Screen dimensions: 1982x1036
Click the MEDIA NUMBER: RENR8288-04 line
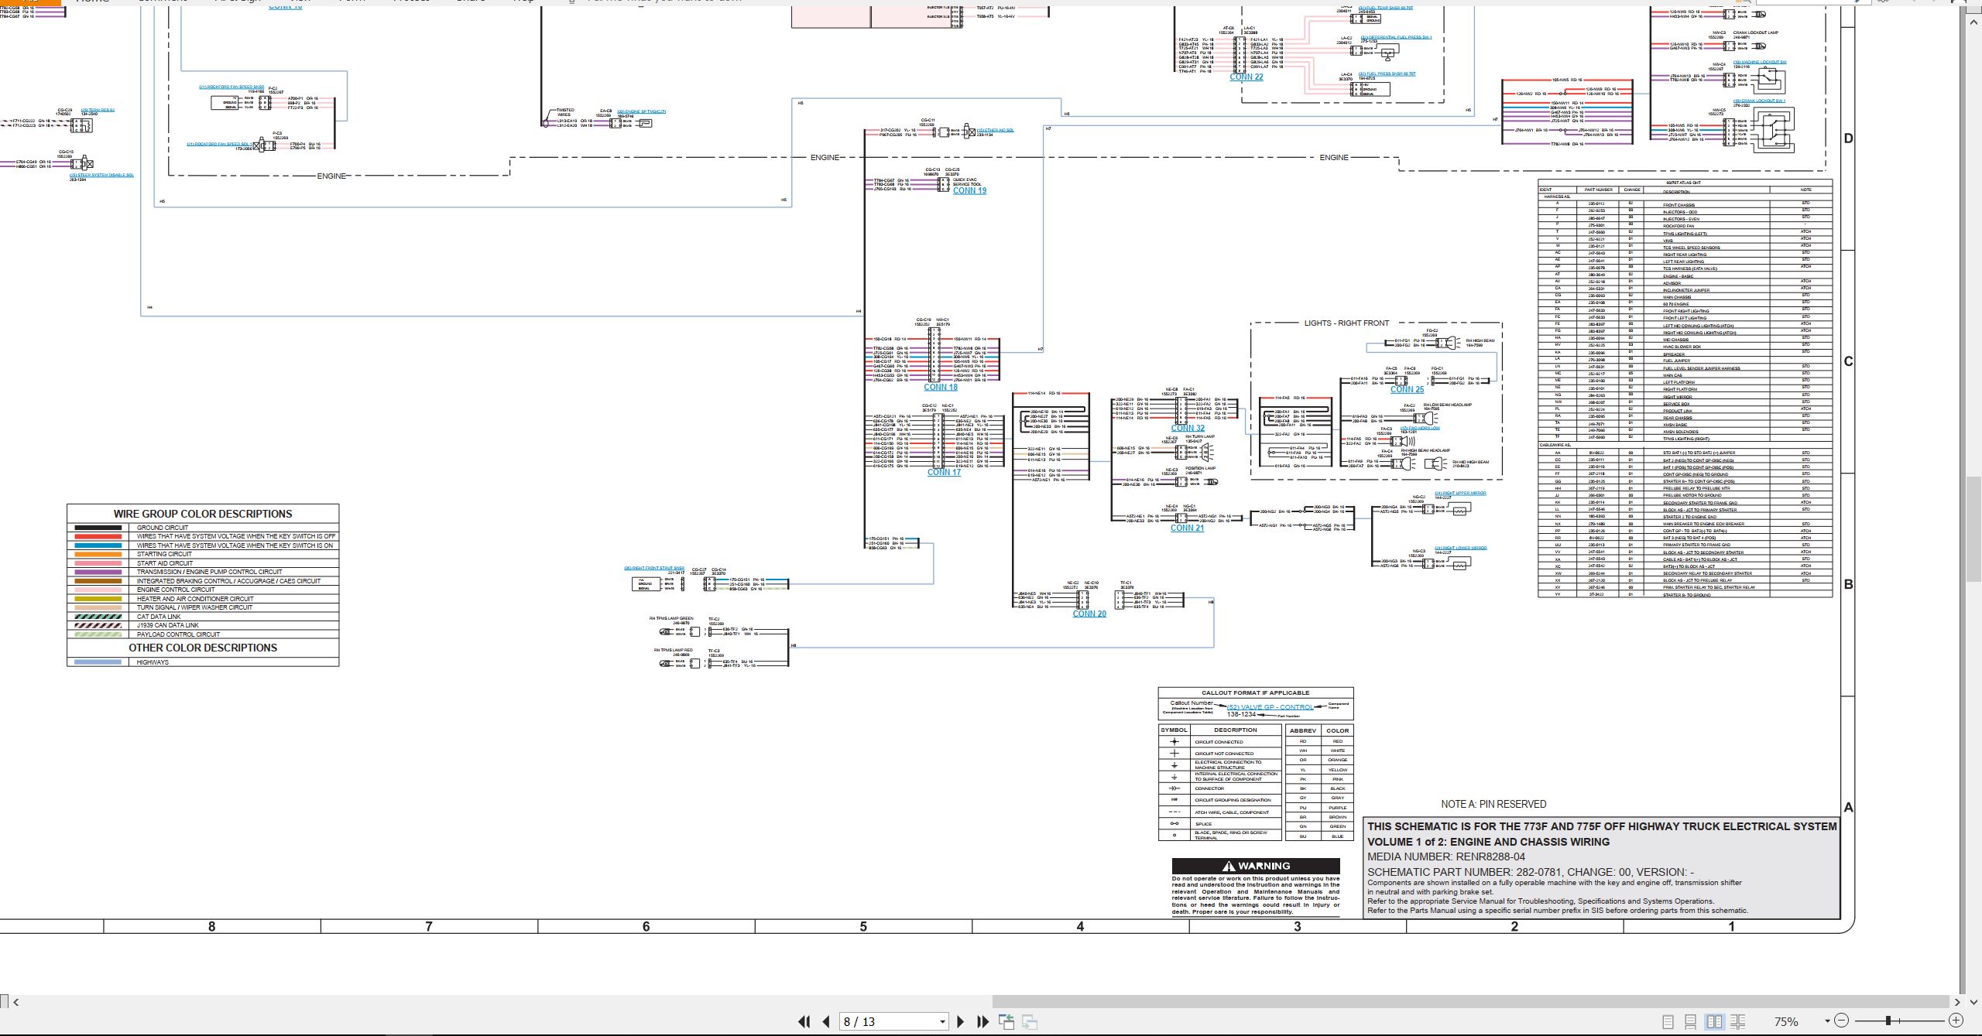tap(1446, 856)
